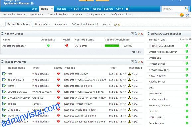Image resolution: width=192 pixels, height=127 pixels.
Task: Click the announcement icon beside Admin
Action: 127,9
